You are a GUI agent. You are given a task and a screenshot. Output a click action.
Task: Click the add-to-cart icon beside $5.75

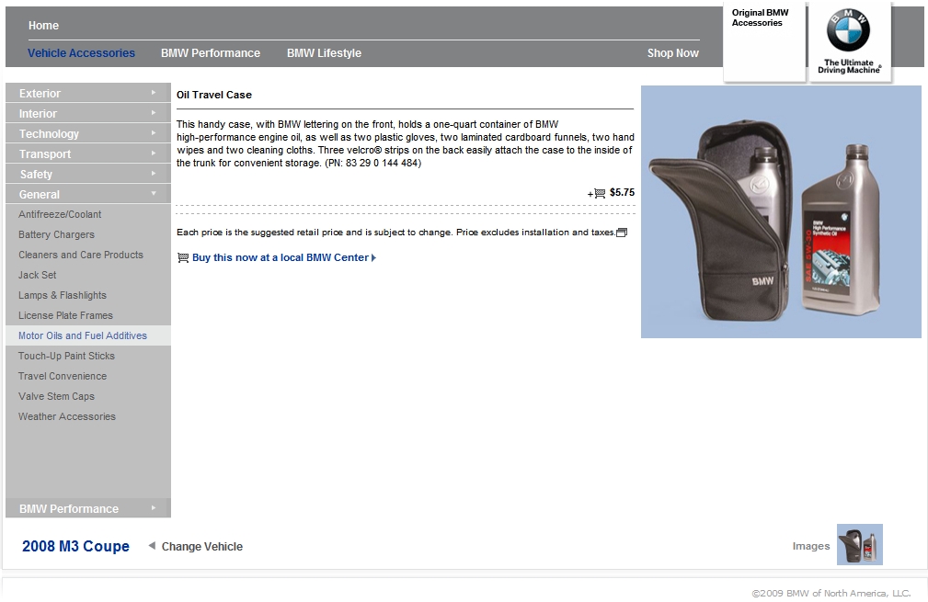click(599, 193)
